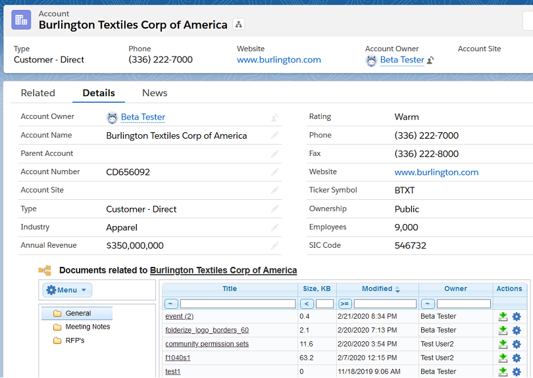
Task: Download the event (2) document
Action: point(503,317)
